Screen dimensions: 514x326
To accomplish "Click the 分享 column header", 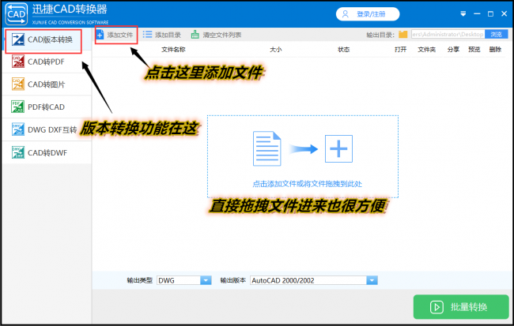I will (x=453, y=50).
